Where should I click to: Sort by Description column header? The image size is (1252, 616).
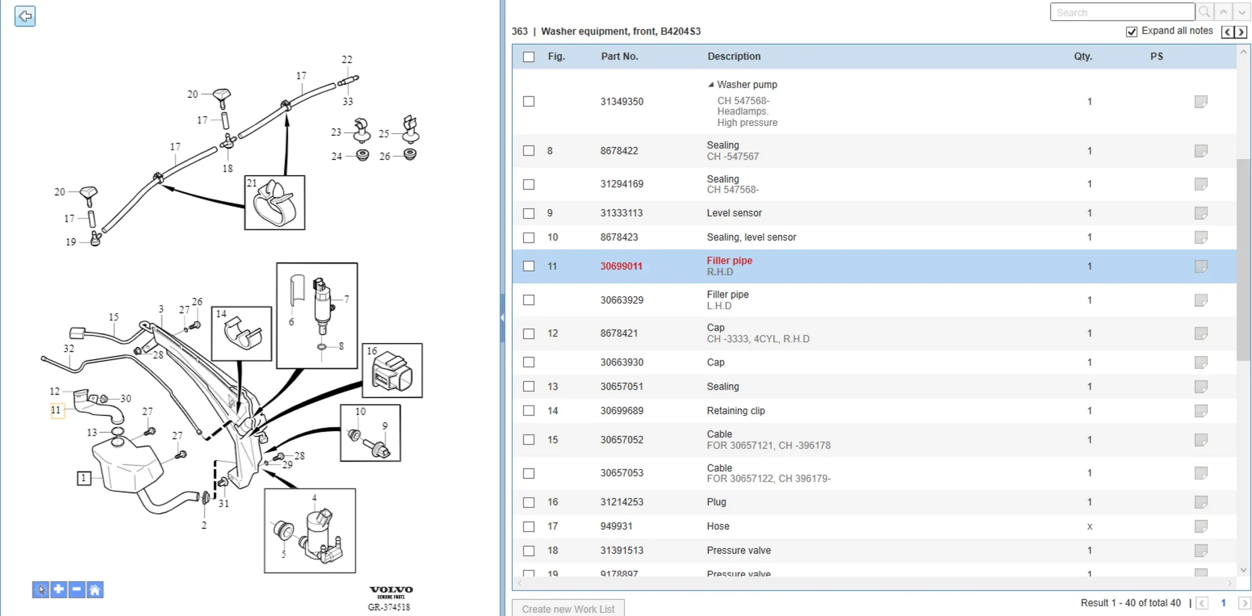(734, 57)
